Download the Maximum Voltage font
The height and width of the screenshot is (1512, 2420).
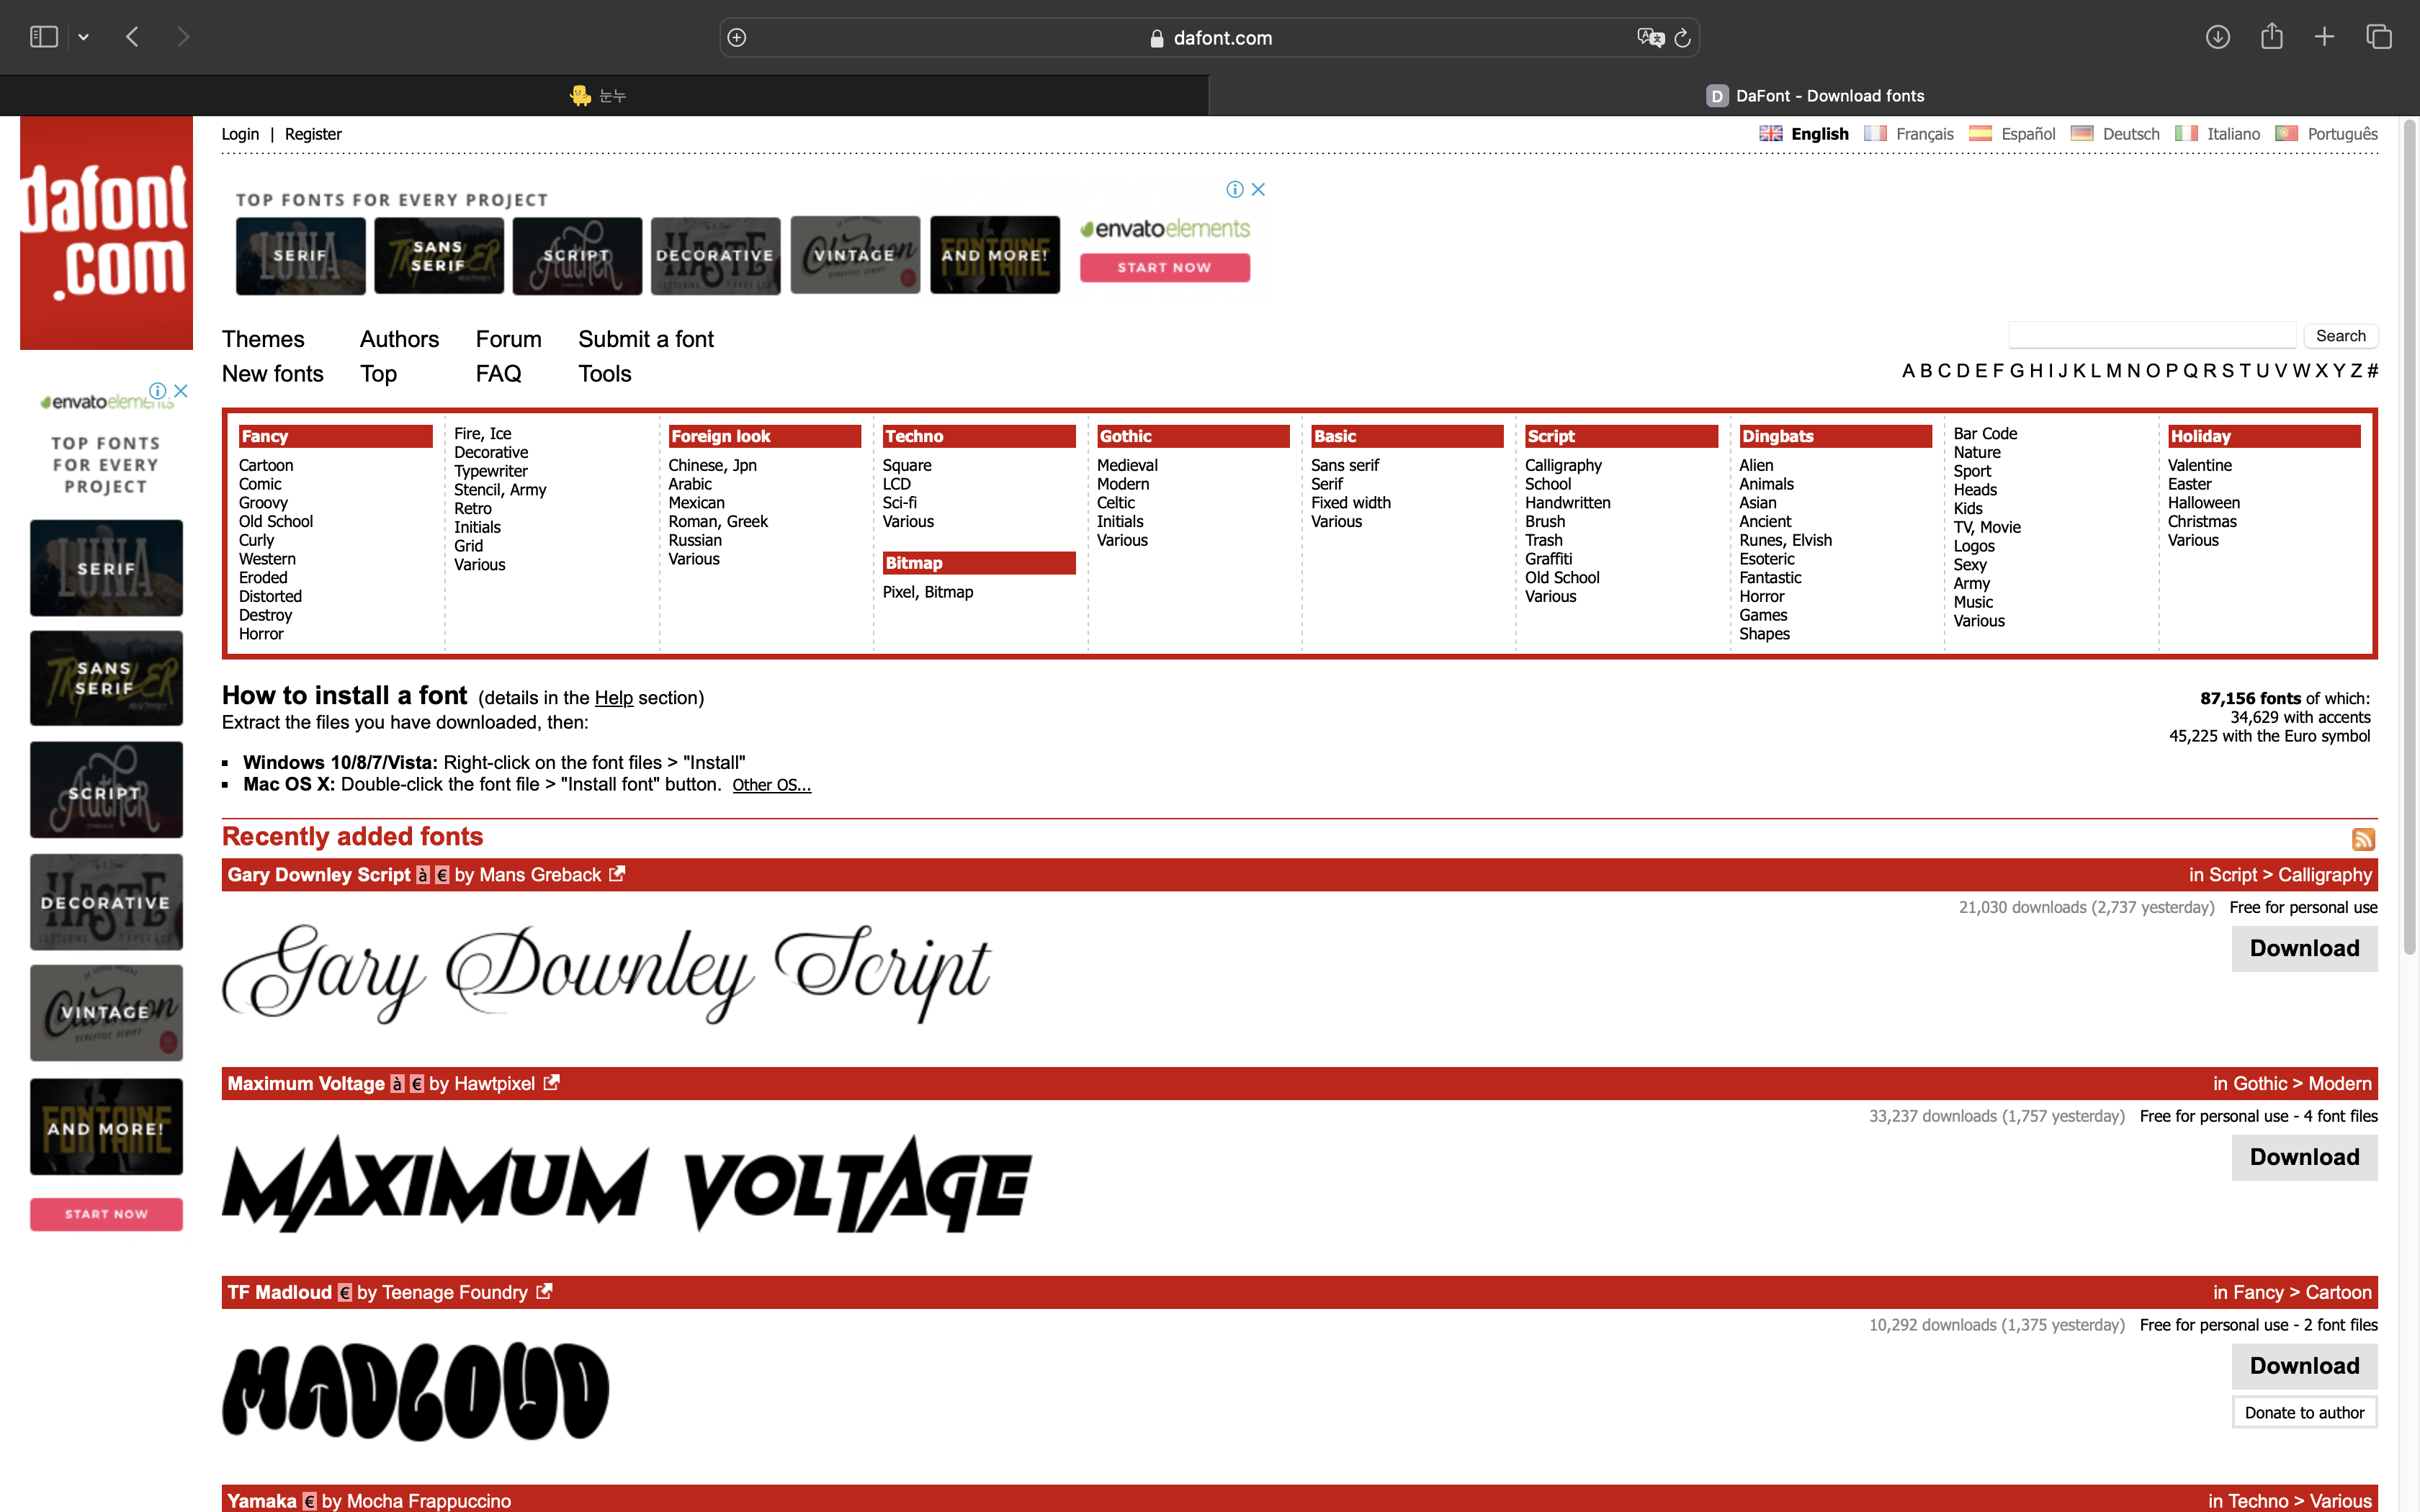(2303, 1157)
